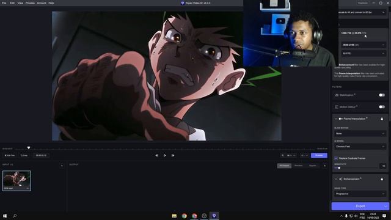Screen dimensions: 391x220
Task: Open the Windows notification center
Action: [x=384, y=216]
